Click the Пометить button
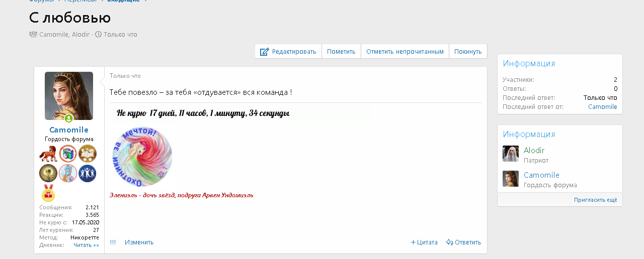Viewport: 644px width, 259px height. coord(341,51)
